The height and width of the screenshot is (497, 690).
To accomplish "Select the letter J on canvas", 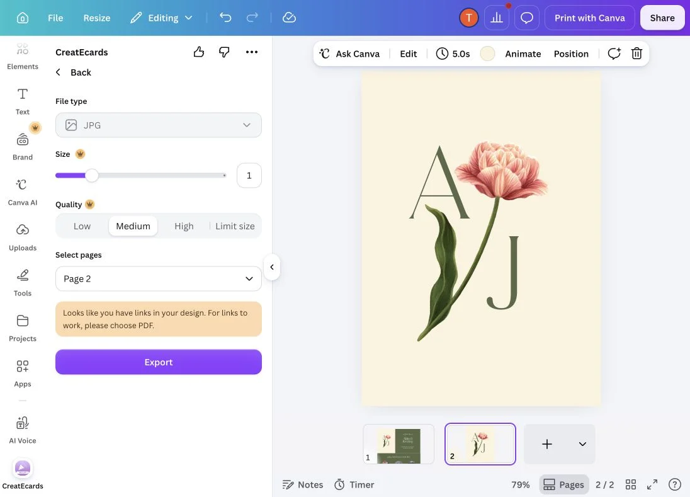I will tap(503, 273).
